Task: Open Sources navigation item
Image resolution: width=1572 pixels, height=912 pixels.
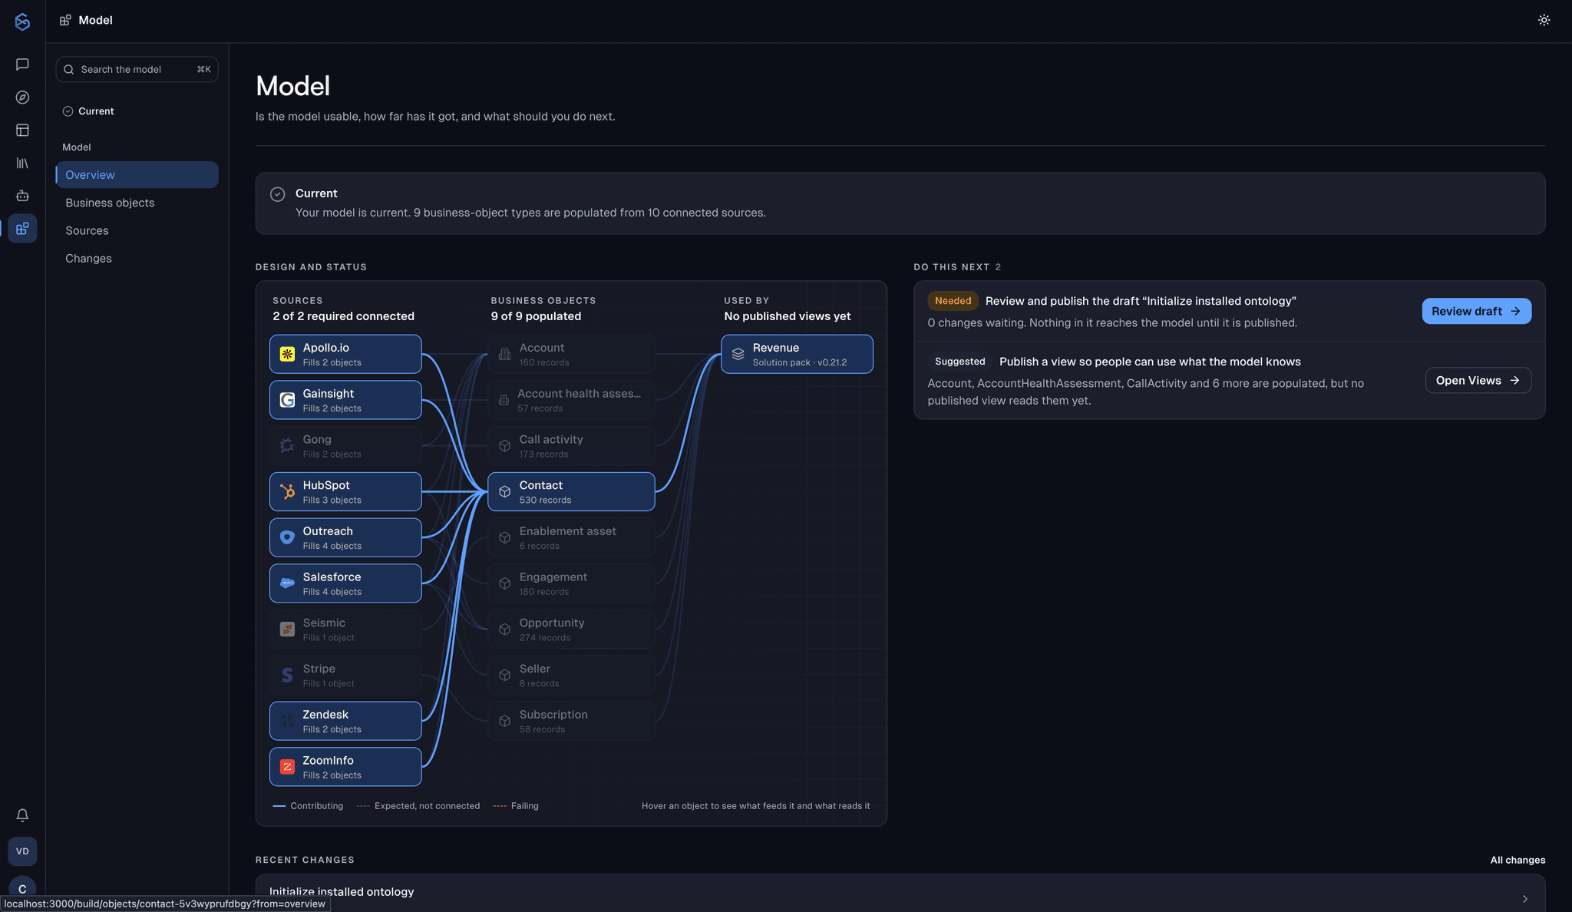Action: coord(137,230)
